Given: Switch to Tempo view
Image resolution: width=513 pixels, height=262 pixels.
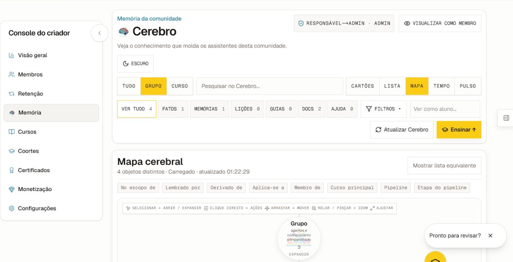Looking at the screenshot, I should [x=442, y=86].
